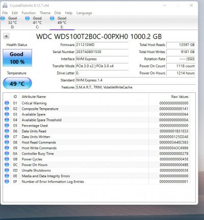Click the status icon for Unsafe Shutdowns
This screenshot has height=220, width=204.
[x=7, y=170]
